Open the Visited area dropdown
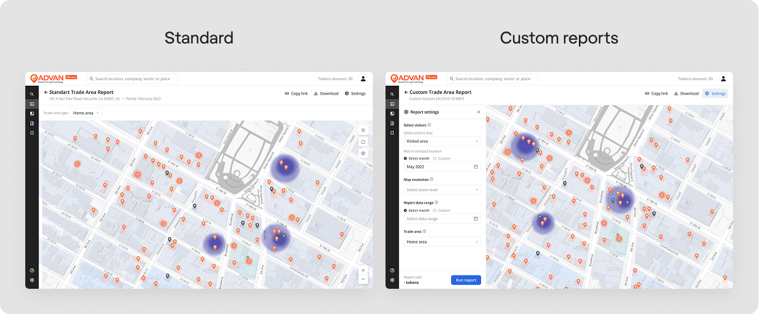 (x=442, y=141)
